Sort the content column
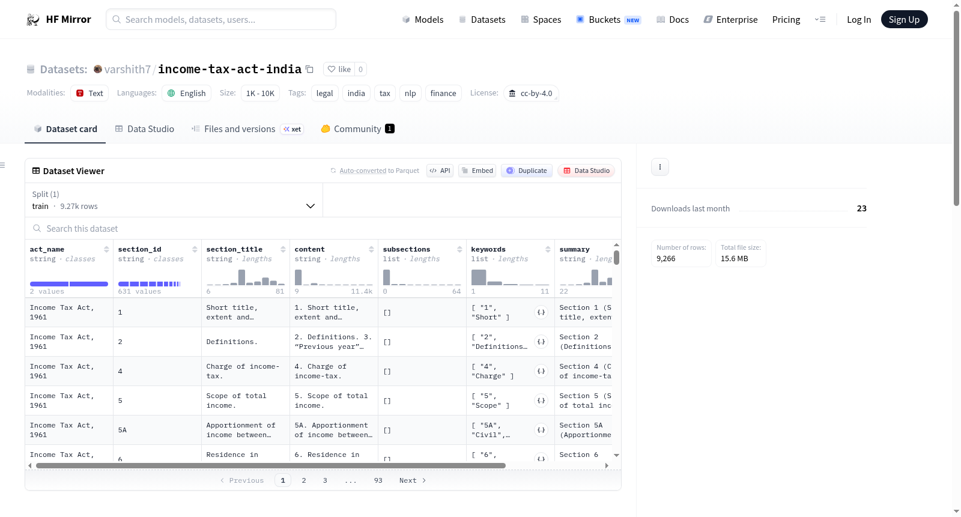The height and width of the screenshot is (517, 961). click(371, 249)
